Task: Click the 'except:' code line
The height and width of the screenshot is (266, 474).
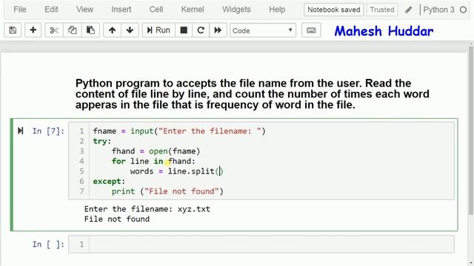Action: tap(109, 181)
